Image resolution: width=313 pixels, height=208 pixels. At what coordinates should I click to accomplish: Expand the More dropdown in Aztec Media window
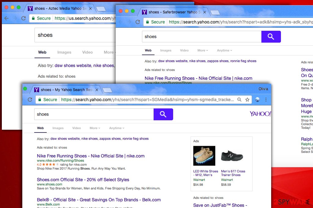click(x=110, y=52)
